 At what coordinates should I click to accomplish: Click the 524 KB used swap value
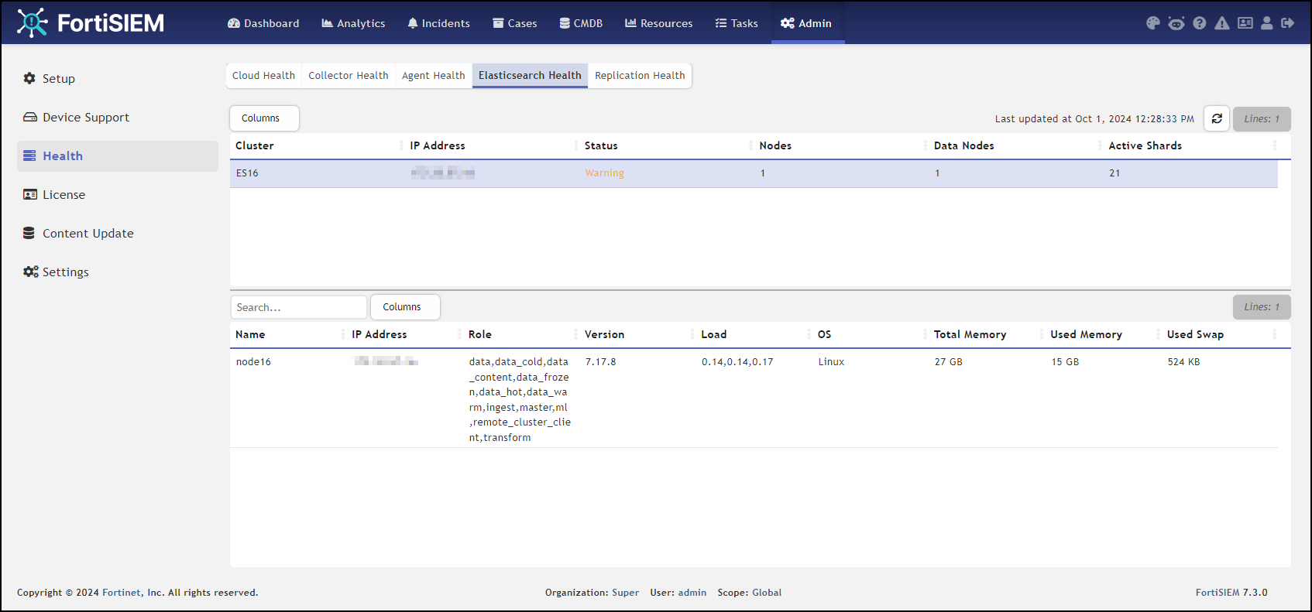(1183, 362)
